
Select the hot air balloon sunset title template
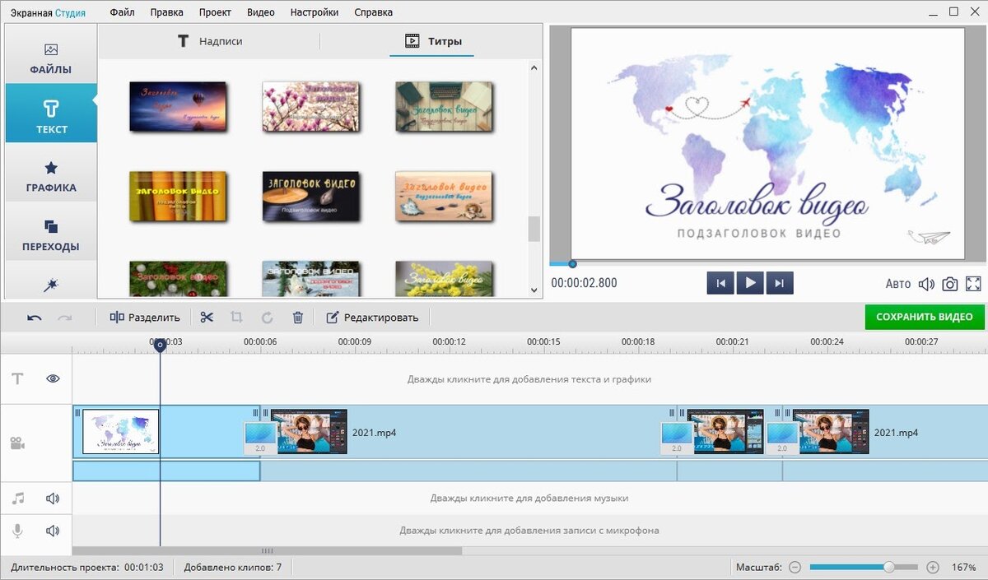[178, 105]
